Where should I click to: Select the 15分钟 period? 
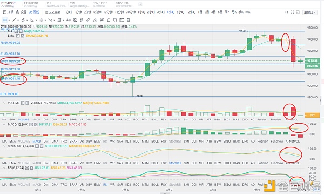(x=119, y=12)
